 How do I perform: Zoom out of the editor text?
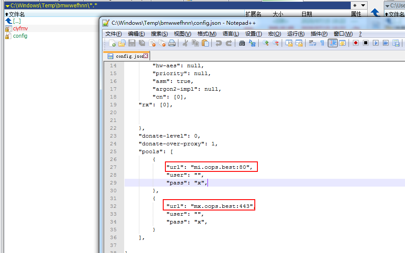(x=276, y=43)
